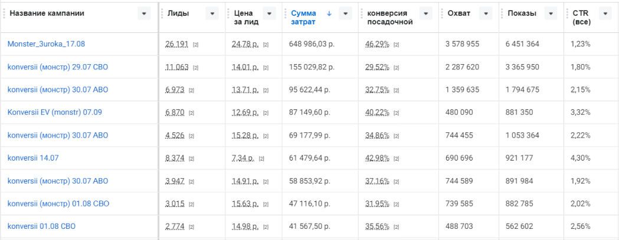Click footnote marker next to 155 029,82 row's 29,52%
Image resolution: width=619 pixels, height=240 pixels.
(x=396, y=67)
